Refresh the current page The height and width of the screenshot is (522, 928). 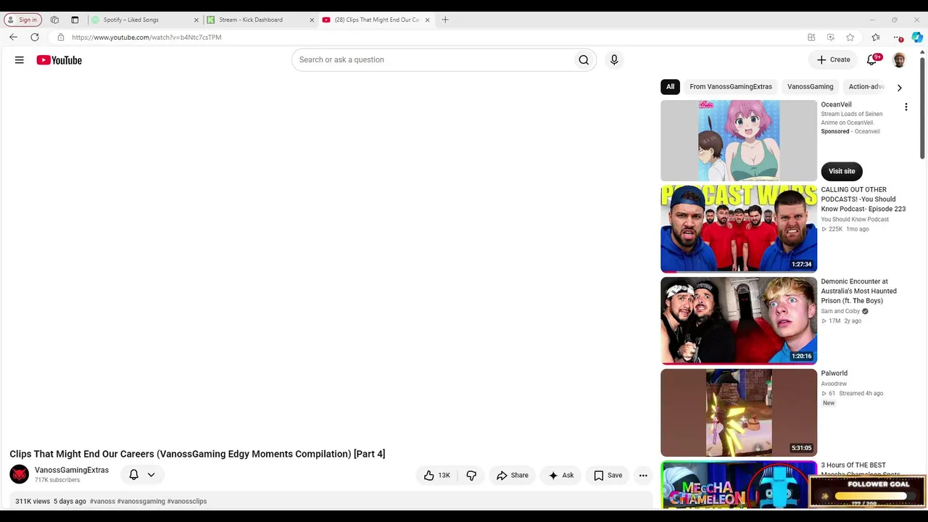[x=34, y=37]
